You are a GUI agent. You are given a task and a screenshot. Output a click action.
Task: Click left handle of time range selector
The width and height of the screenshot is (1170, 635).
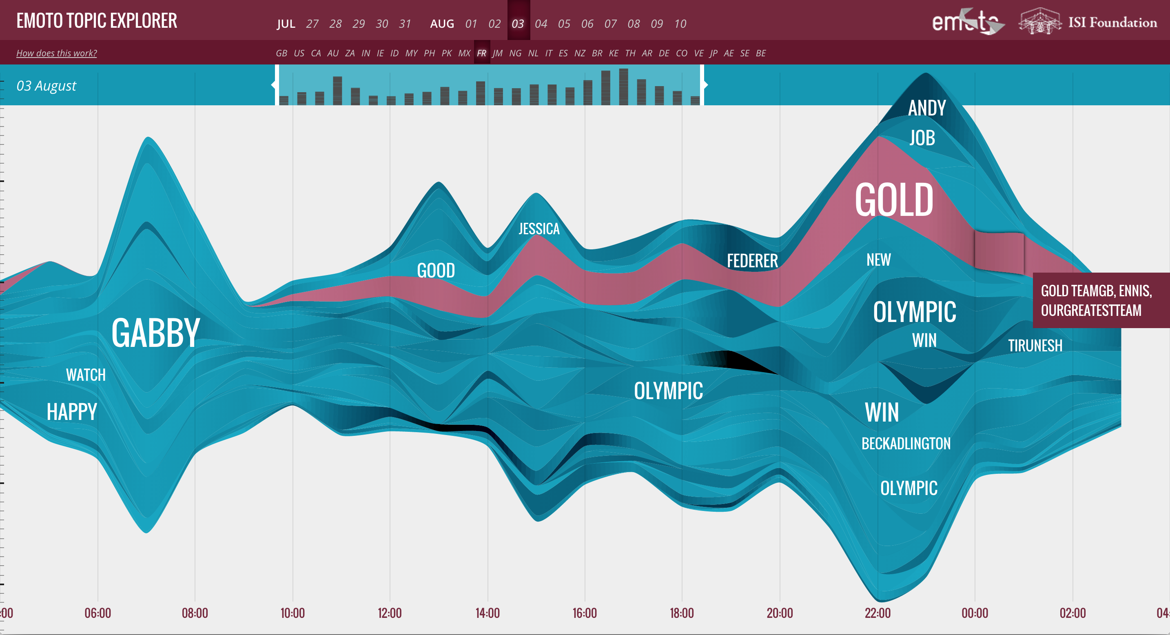click(276, 84)
